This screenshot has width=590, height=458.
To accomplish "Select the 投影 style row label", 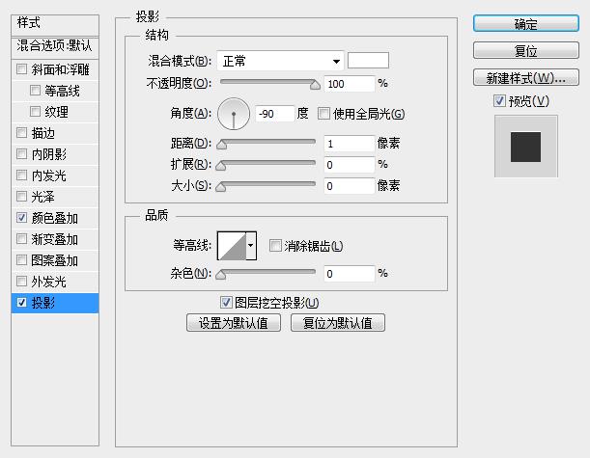I will click(x=43, y=303).
